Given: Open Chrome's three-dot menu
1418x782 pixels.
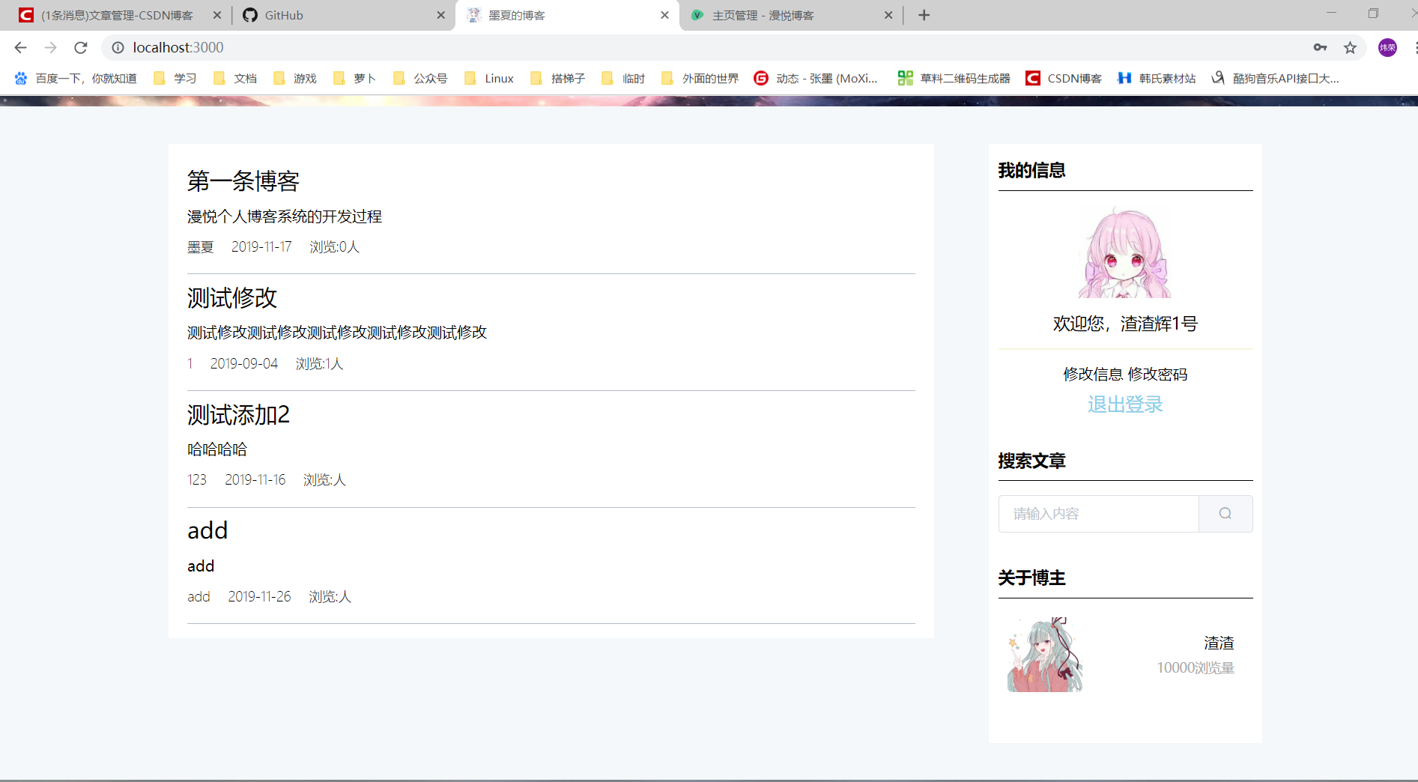Looking at the screenshot, I should point(1415,47).
